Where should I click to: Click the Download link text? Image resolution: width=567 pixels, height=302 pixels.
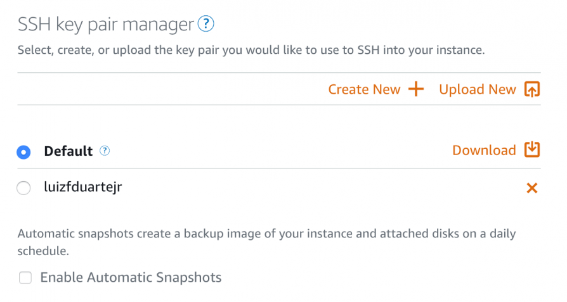(484, 150)
